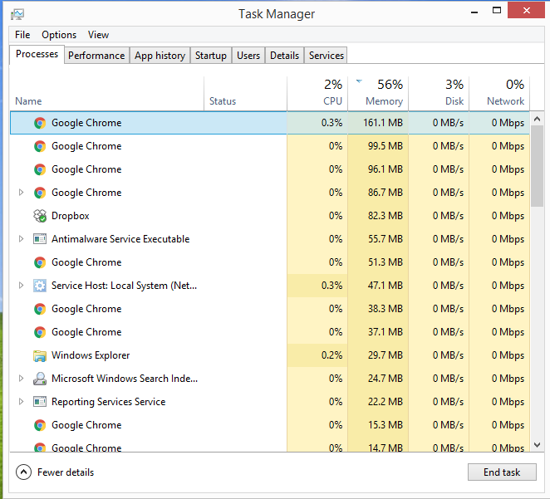Expand the Service Host: Local System group
The height and width of the screenshot is (499, 550).
[x=22, y=286]
